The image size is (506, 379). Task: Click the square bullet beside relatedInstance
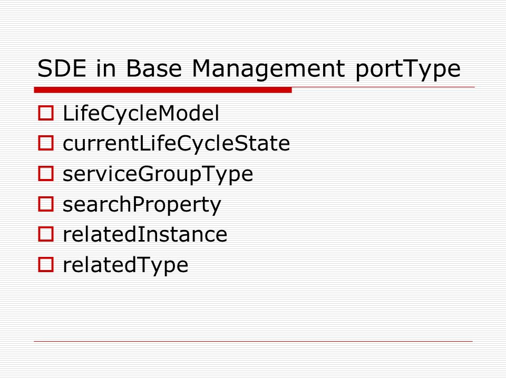(46, 234)
